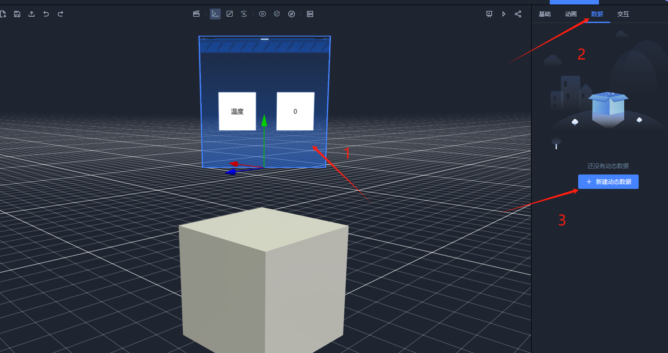The height and width of the screenshot is (353, 668).
Task: Select the beige cube in the scene
Action: (x=264, y=280)
